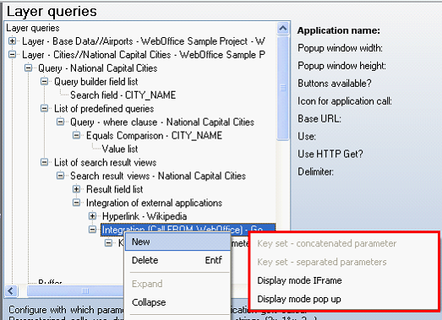Screen dimensions: 442x320
Task: Select Integration of external applications item
Action: pos(154,203)
